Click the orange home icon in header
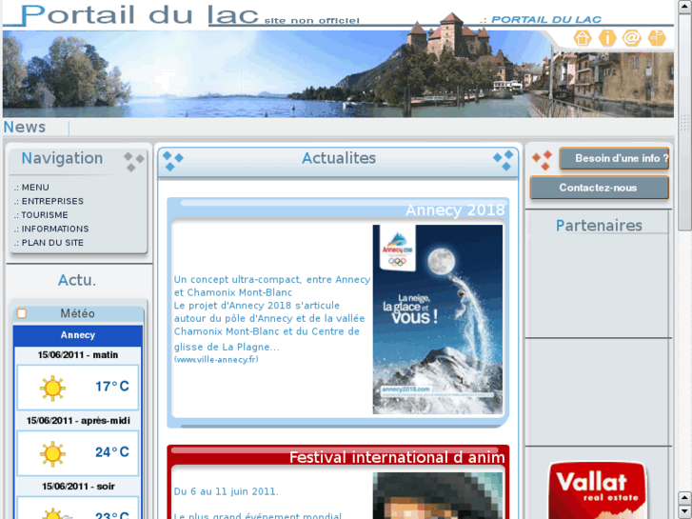The width and height of the screenshot is (692, 519). pyautogui.click(x=583, y=38)
